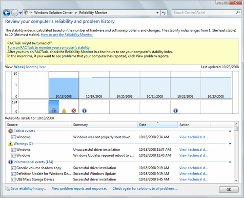The width and height of the screenshot is (244, 198).
Task: Collapse the Warnings group chevron
Action: 230,144
